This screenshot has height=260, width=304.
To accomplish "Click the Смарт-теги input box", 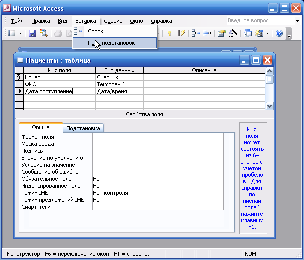I will tap(158, 207).
